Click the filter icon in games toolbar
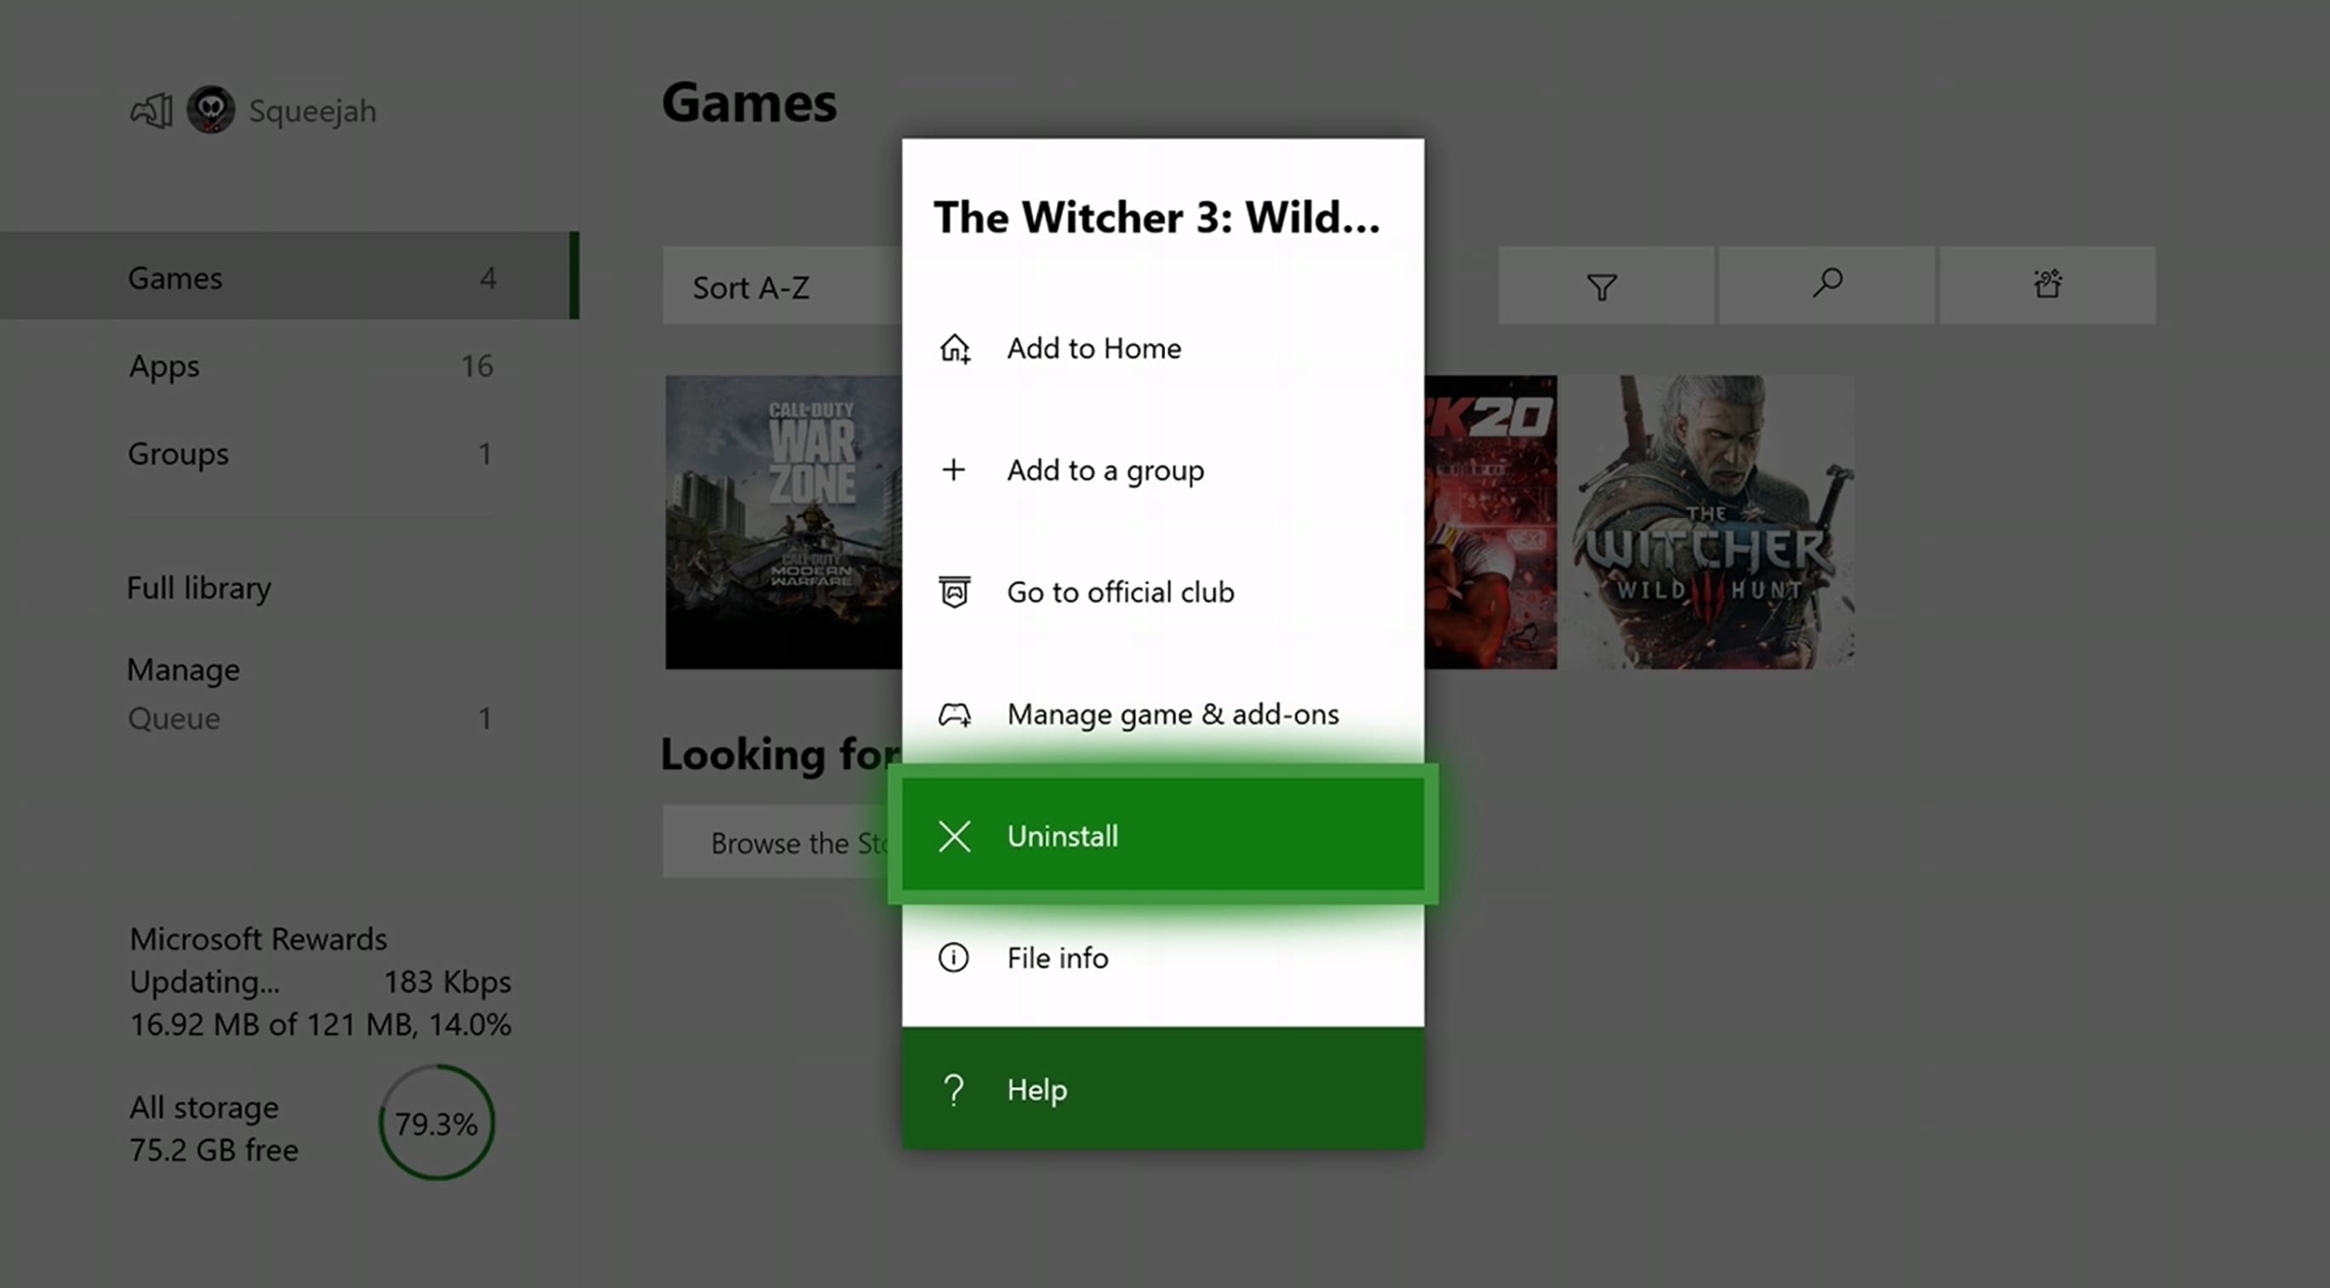Image resolution: width=2330 pixels, height=1288 pixels. coord(1602,287)
